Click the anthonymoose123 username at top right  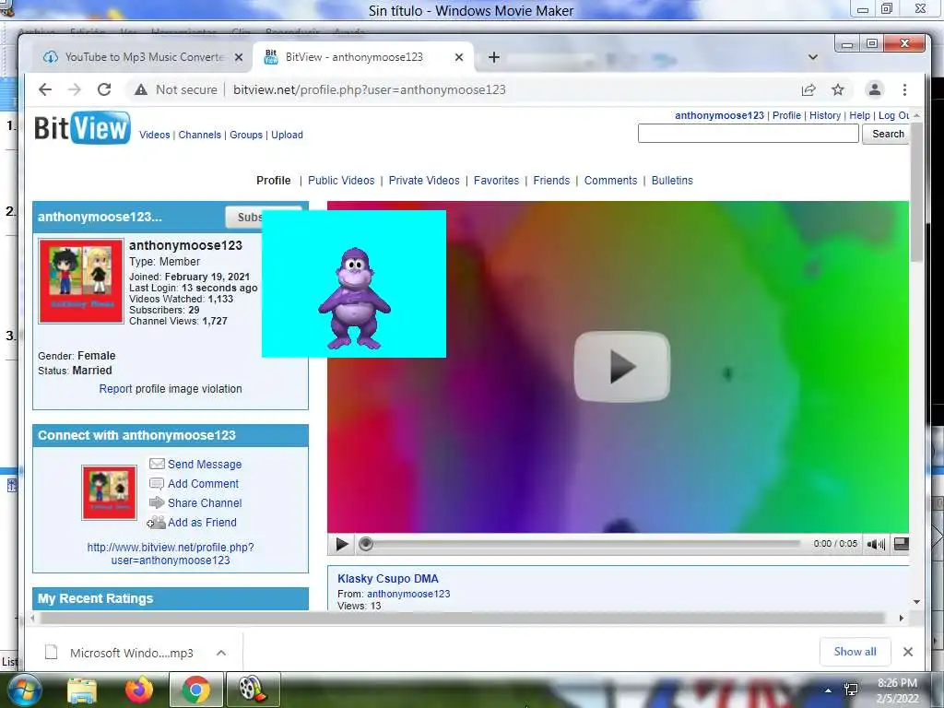[x=719, y=115]
